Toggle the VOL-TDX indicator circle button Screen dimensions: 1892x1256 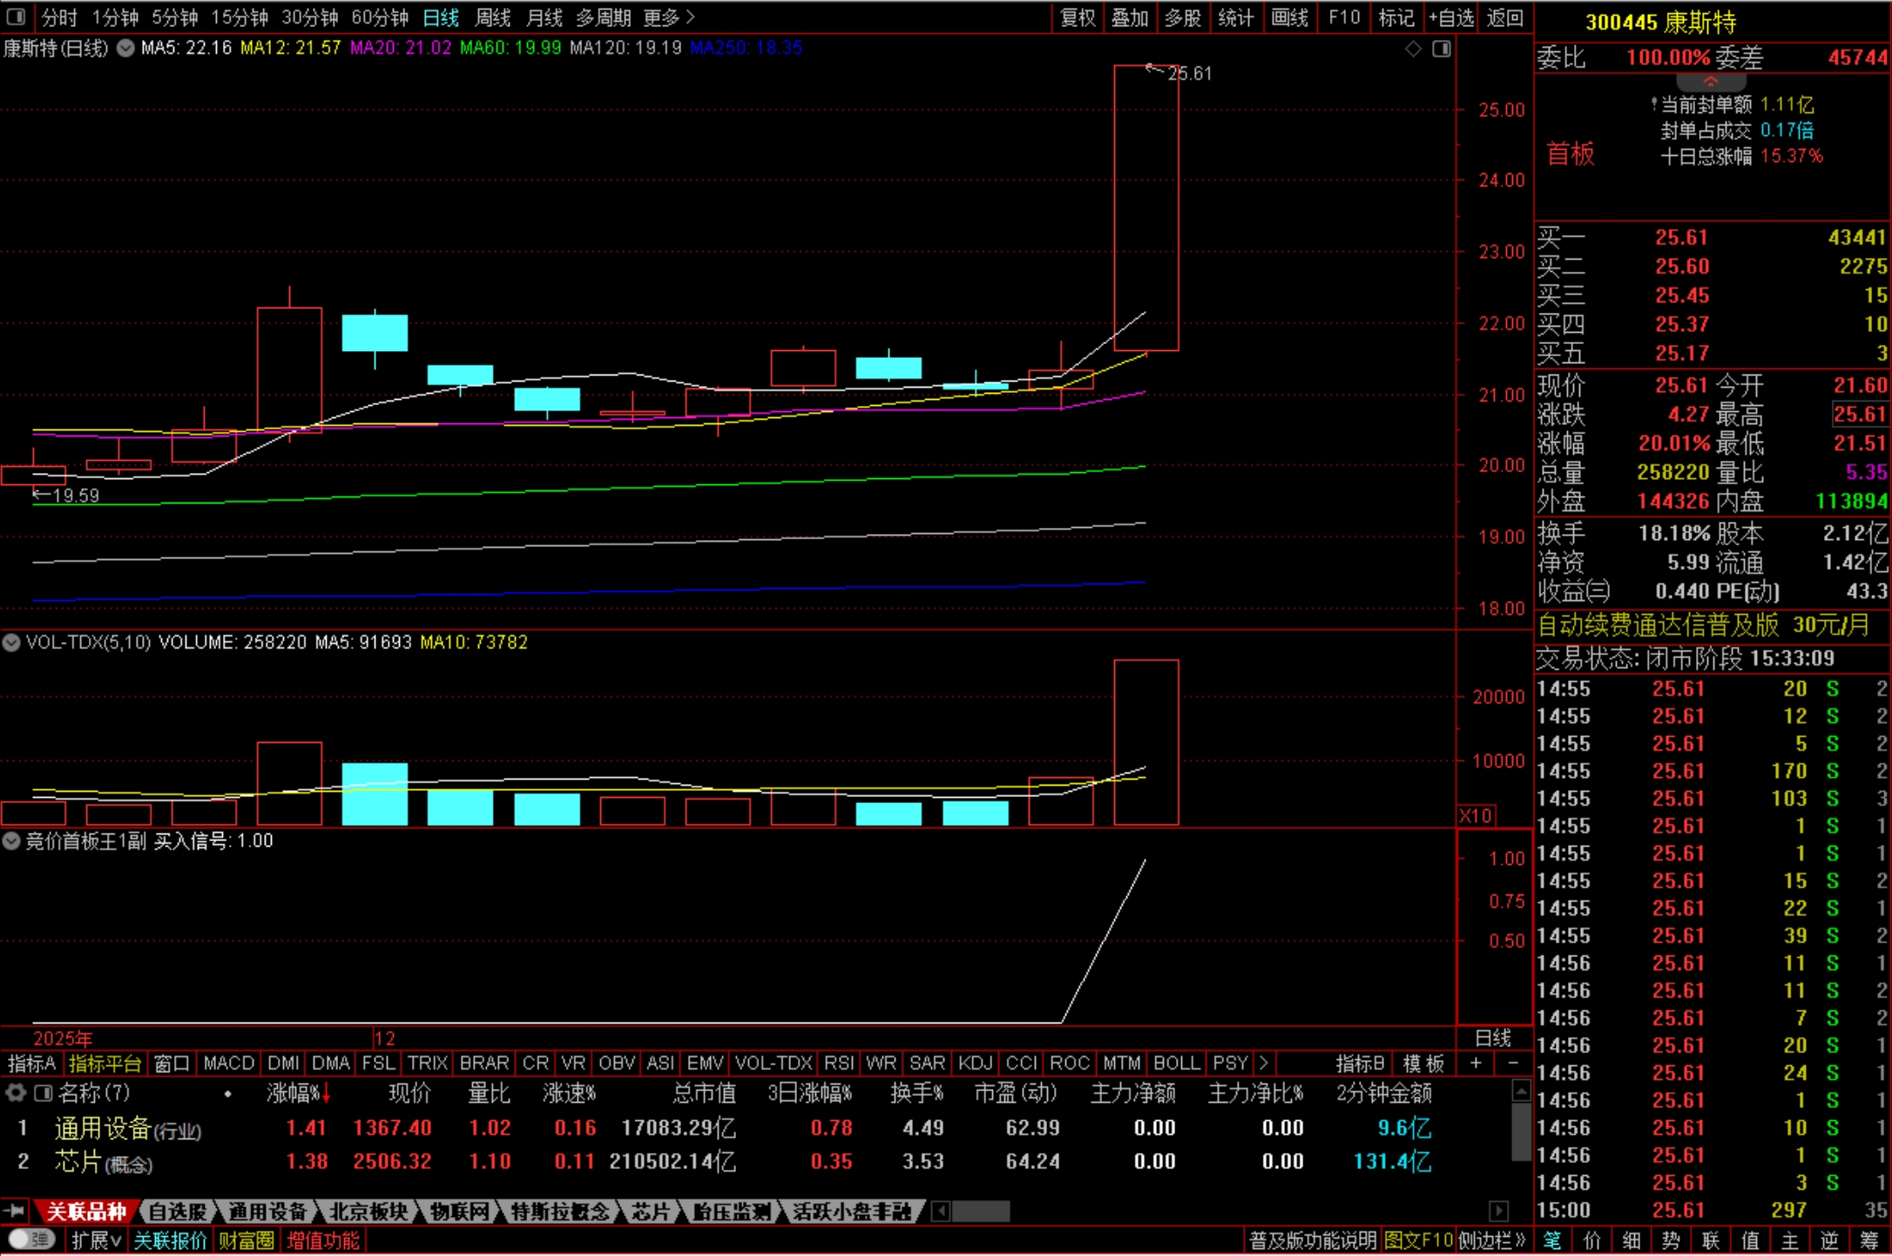[11, 643]
